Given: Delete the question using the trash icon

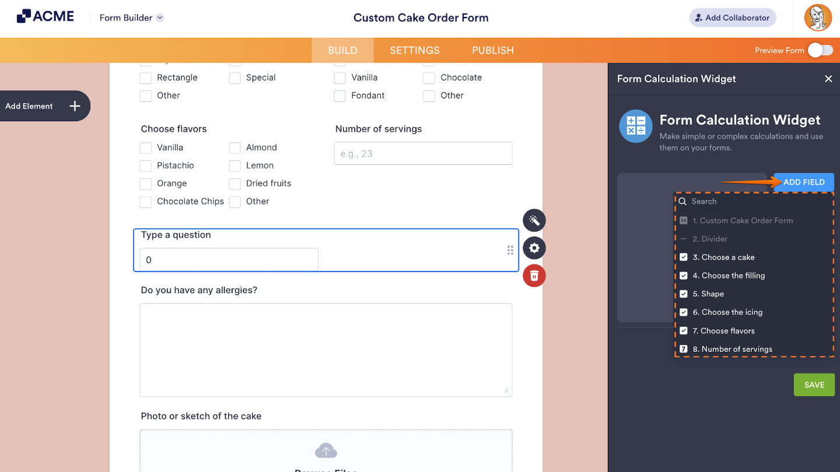Looking at the screenshot, I should pos(534,276).
